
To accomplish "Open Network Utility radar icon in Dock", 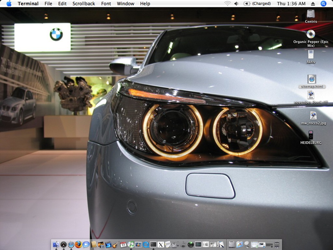I will tap(191, 245).
